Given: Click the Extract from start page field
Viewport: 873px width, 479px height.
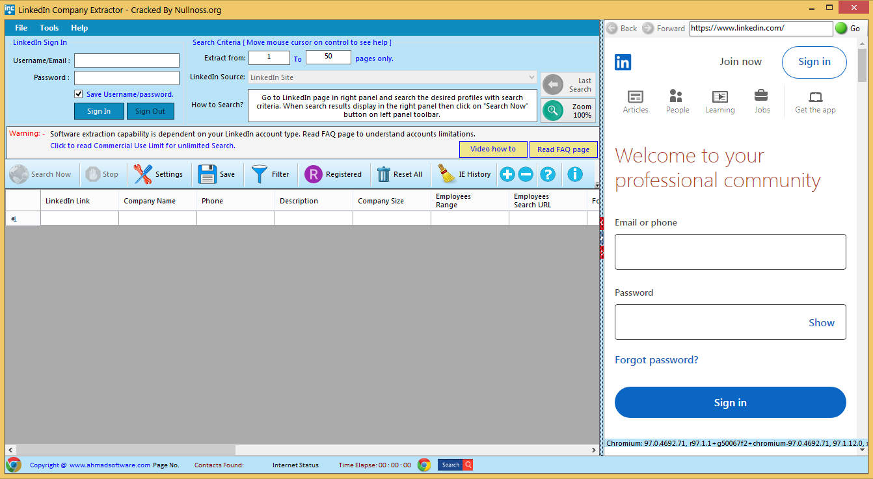Looking at the screenshot, I should coord(269,57).
